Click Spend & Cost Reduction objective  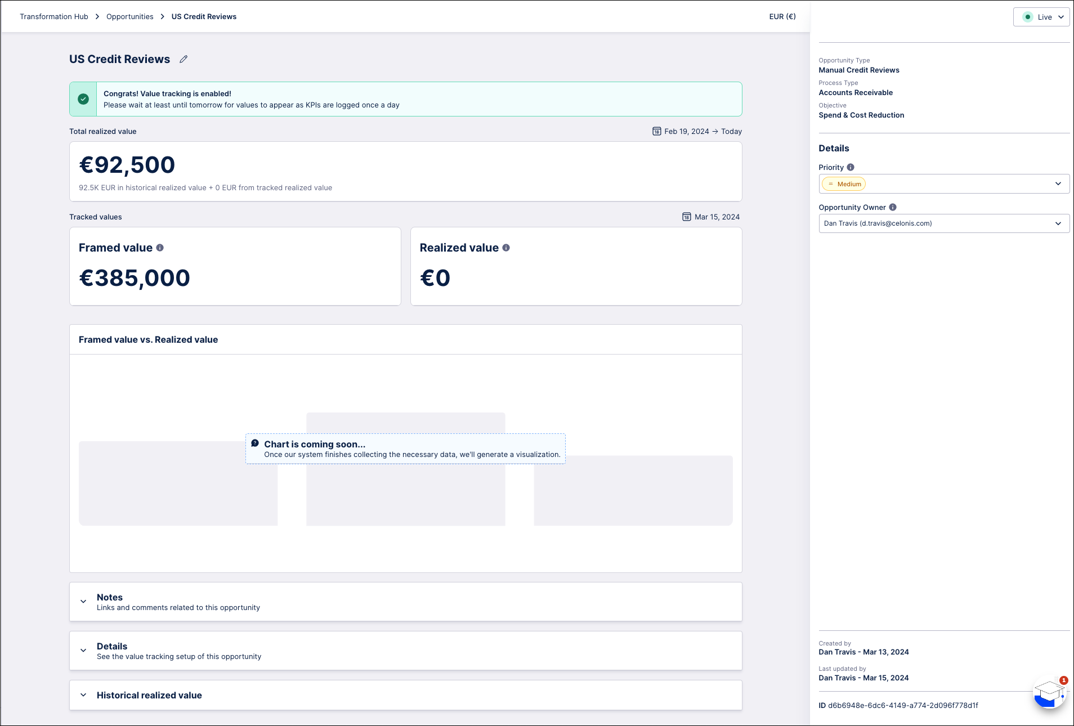pyautogui.click(x=861, y=115)
